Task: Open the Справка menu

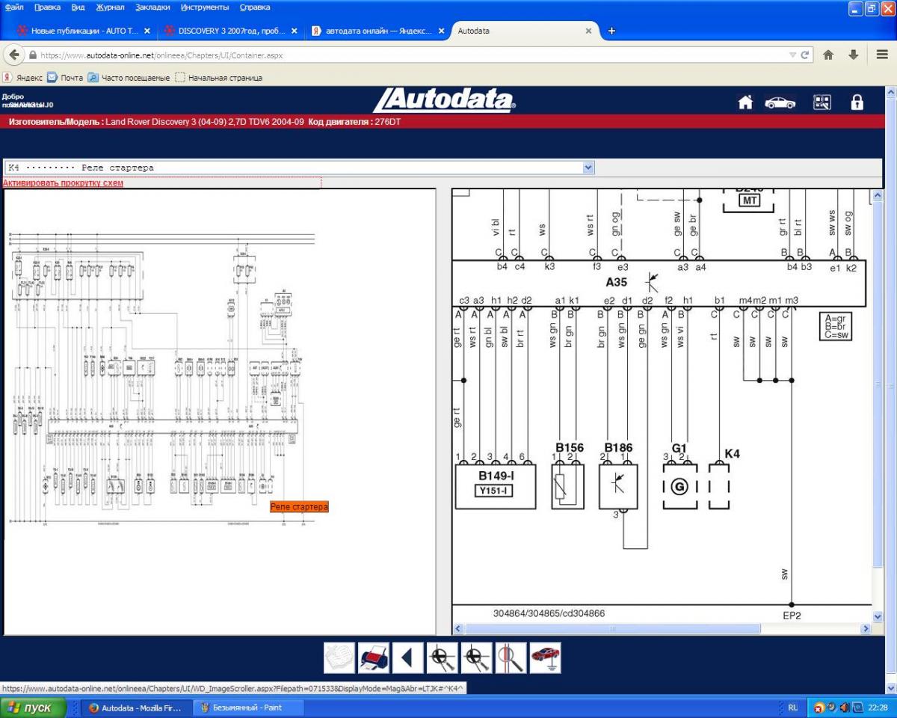Action: [x=255, y=7]
